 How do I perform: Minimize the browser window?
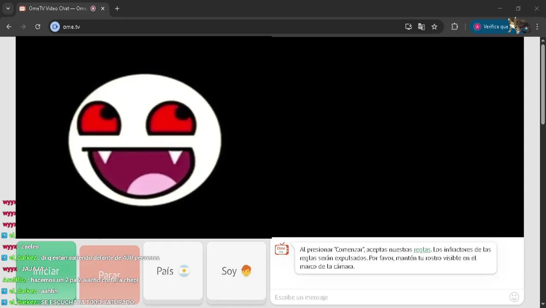(499, 9)
